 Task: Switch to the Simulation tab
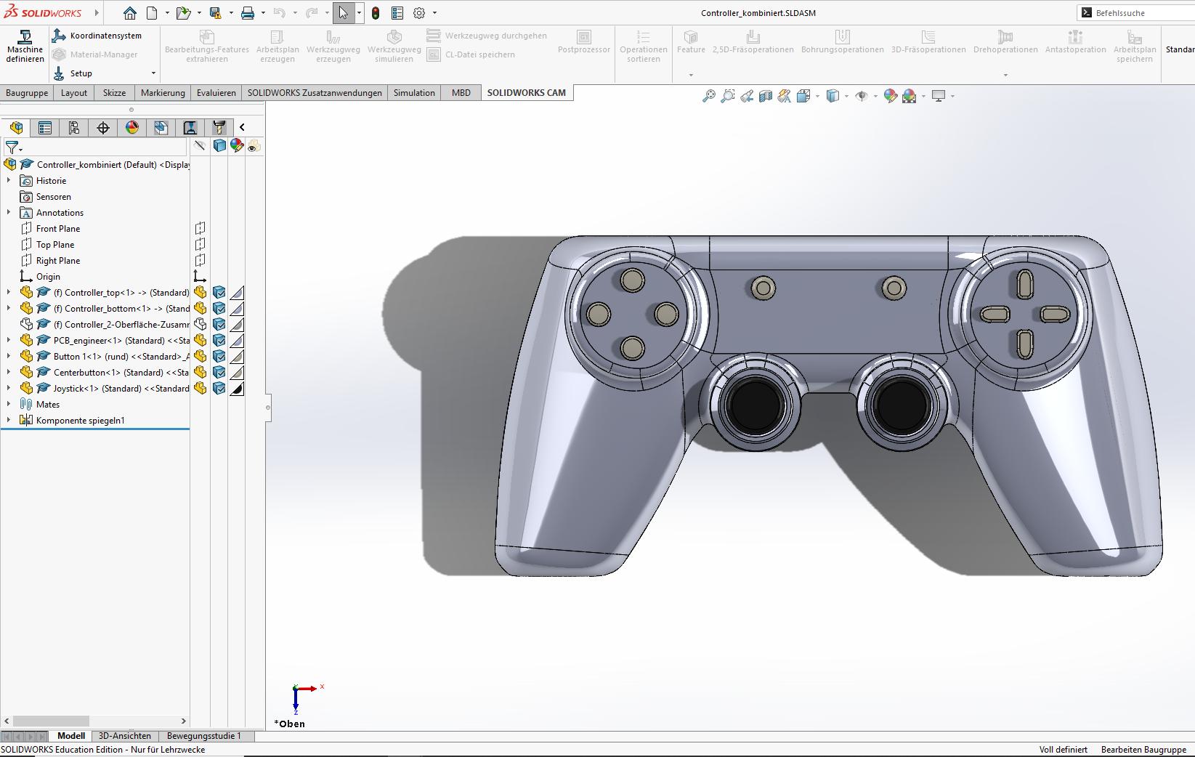pyautogui.click(x=414, y=93)
